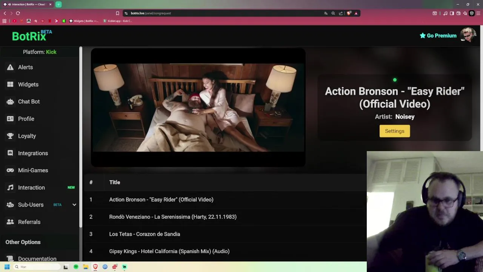Select Los Tetas Corazon de Sandia row
Viewport: 483px width, 272px height.
(x=225, y=234)
